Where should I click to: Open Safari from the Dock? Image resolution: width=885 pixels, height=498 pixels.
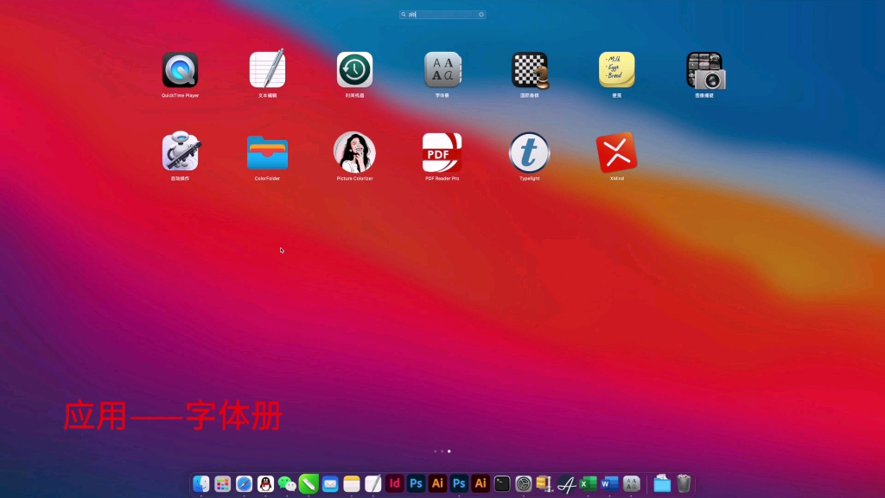244,484
